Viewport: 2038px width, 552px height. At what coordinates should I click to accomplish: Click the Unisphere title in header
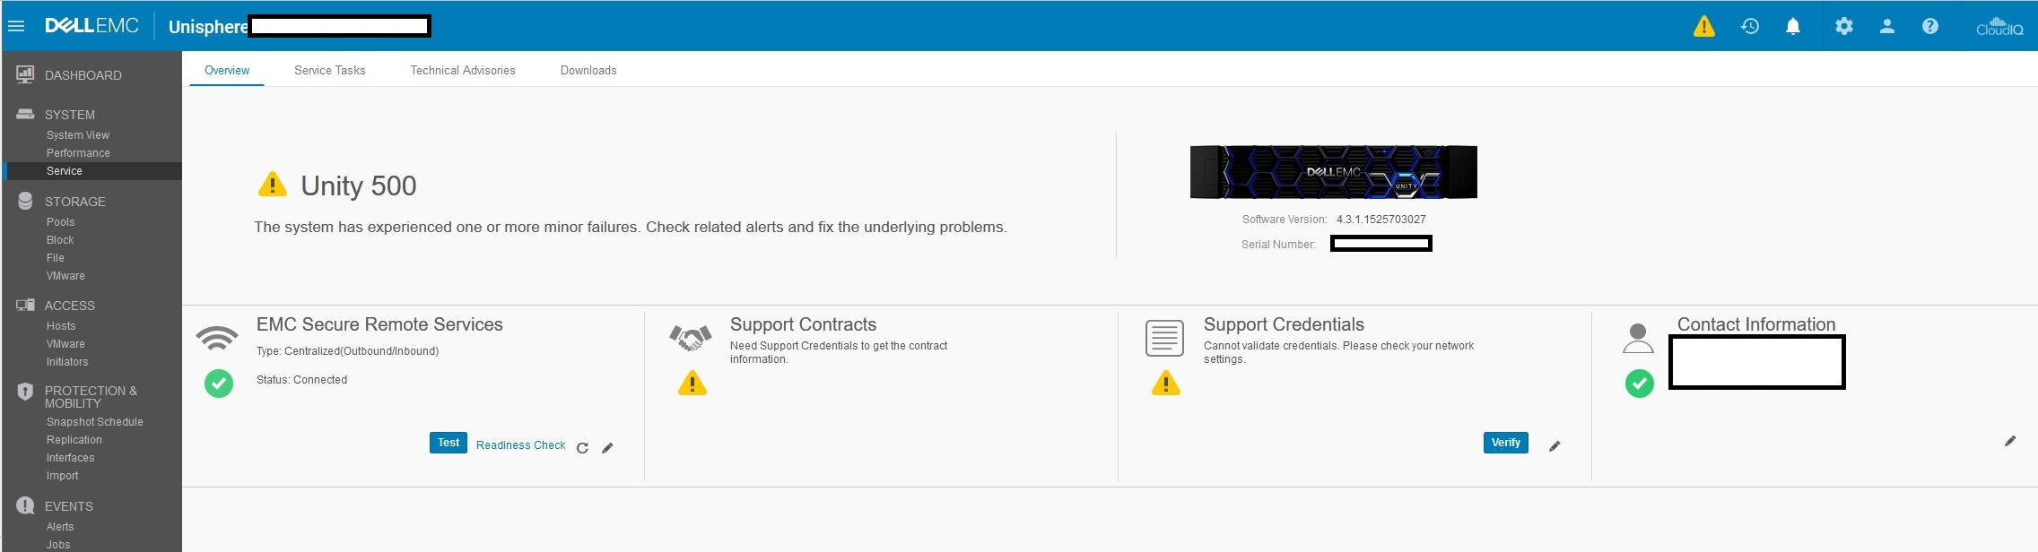coord(208,27)
